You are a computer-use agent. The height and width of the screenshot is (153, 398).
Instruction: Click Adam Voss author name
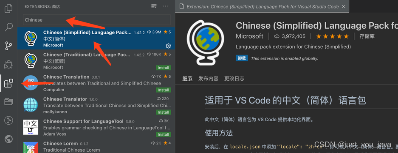coord(54,134)
